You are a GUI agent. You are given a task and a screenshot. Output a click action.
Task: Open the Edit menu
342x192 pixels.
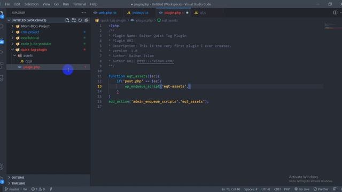(x=17, y=4)
